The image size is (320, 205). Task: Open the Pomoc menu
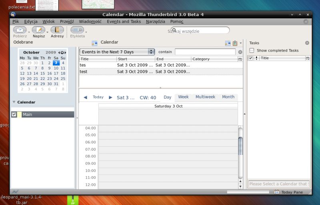pos(177,22)
